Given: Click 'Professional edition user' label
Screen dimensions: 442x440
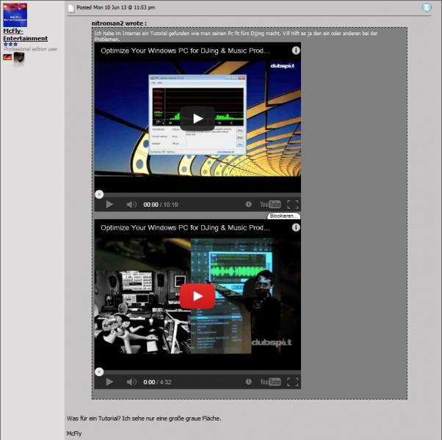Looking at the screenshot, I should click(30, 49).
